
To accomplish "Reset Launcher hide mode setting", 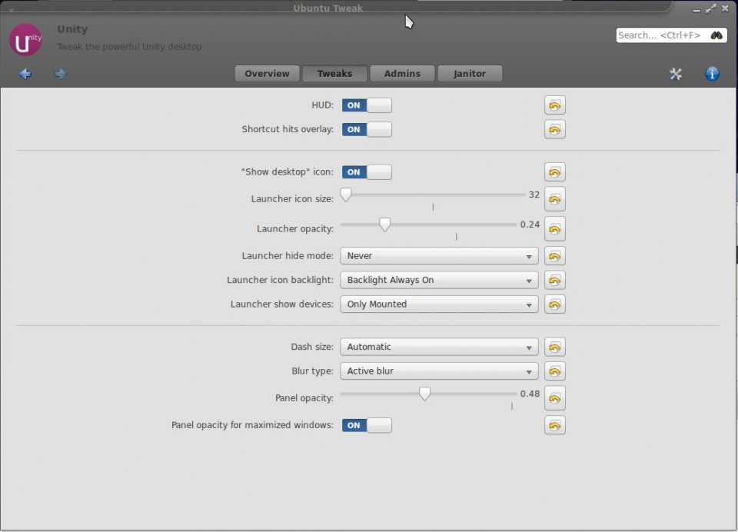I will pos(555,256).
